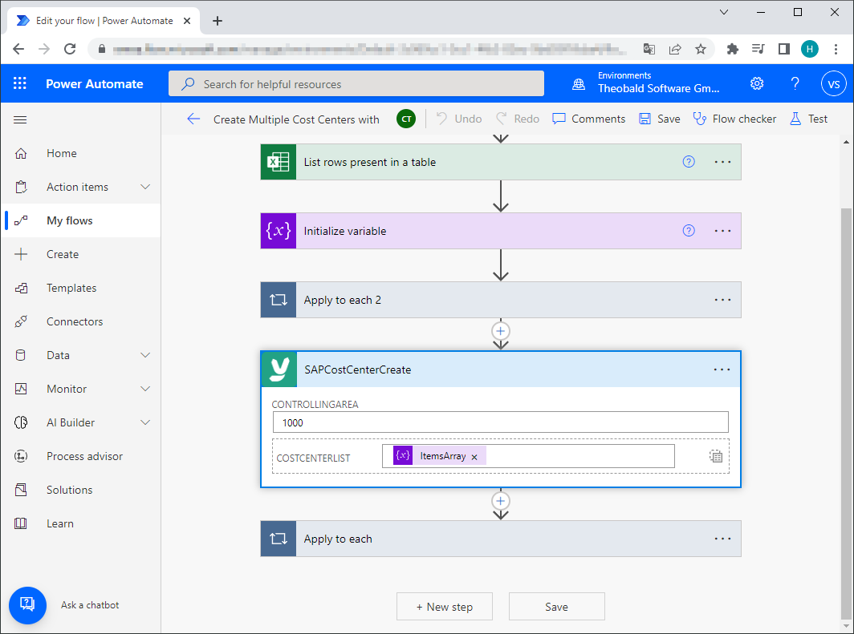Open Connectors page
The height and width of the screenshot is (634, 854).
[x=75, y=322]
